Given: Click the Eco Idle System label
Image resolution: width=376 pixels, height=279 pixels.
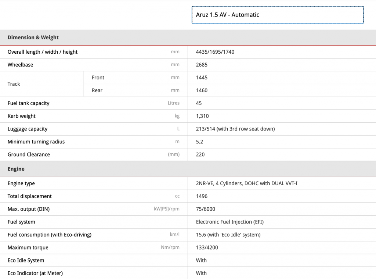Looking at the screenshot, I should [x=26, y=261].
